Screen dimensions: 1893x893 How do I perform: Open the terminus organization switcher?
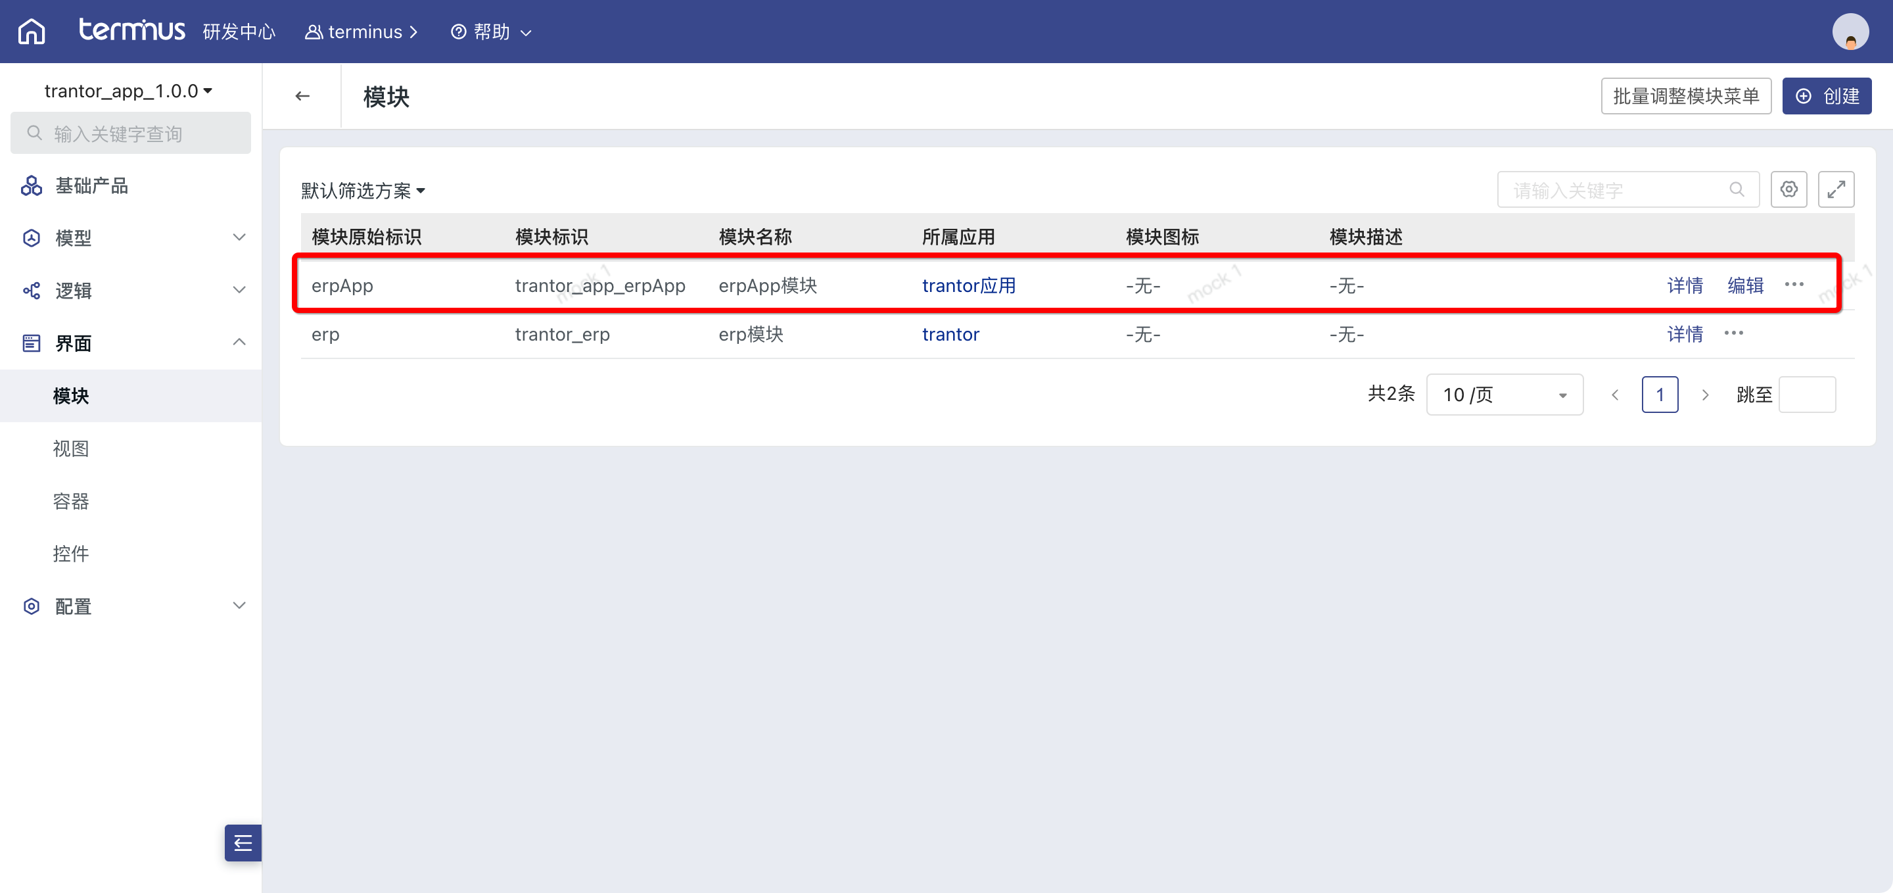(x=362, y=32)
